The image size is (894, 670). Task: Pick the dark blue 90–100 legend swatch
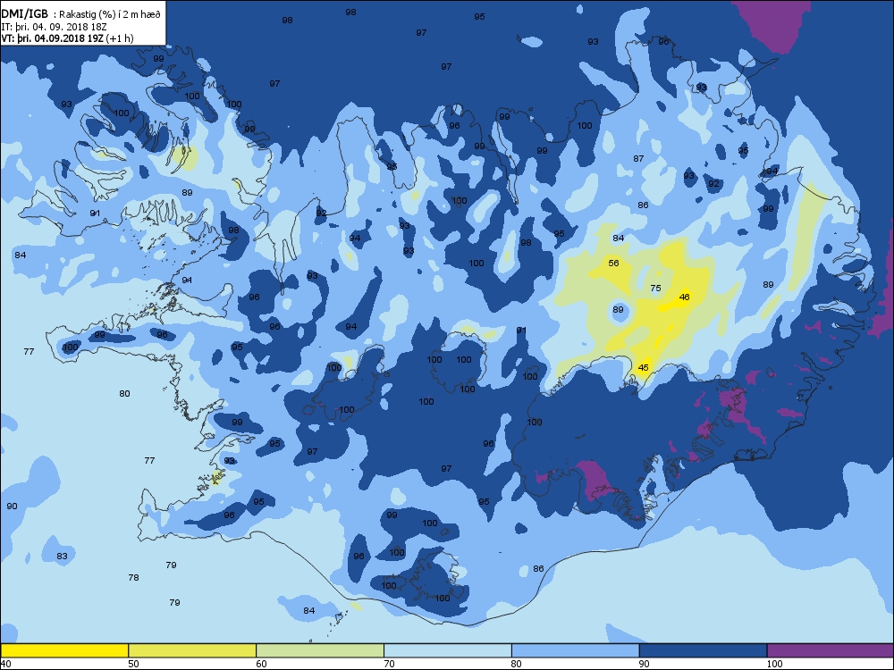(703, 650)
